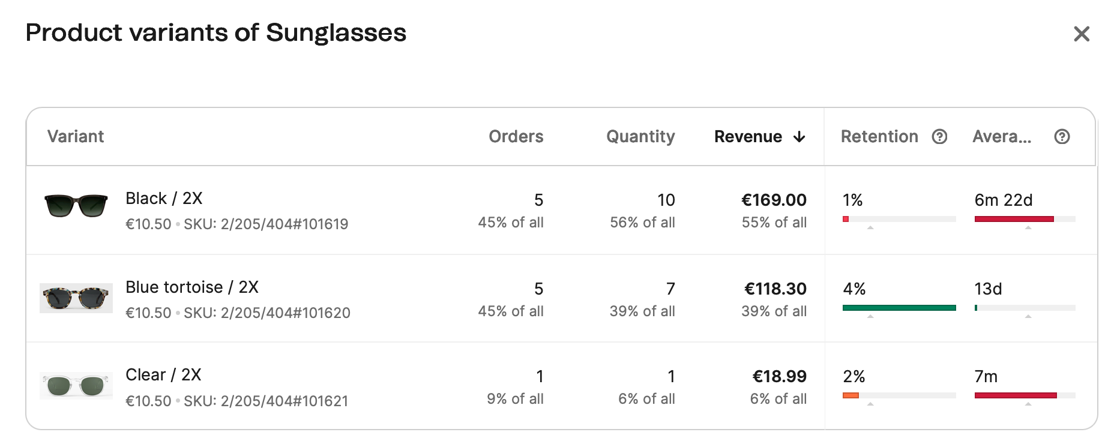This screenshot has height=444, width=1120.
Task: Click Black variant's retention progress bar
Action: point(899,220)
